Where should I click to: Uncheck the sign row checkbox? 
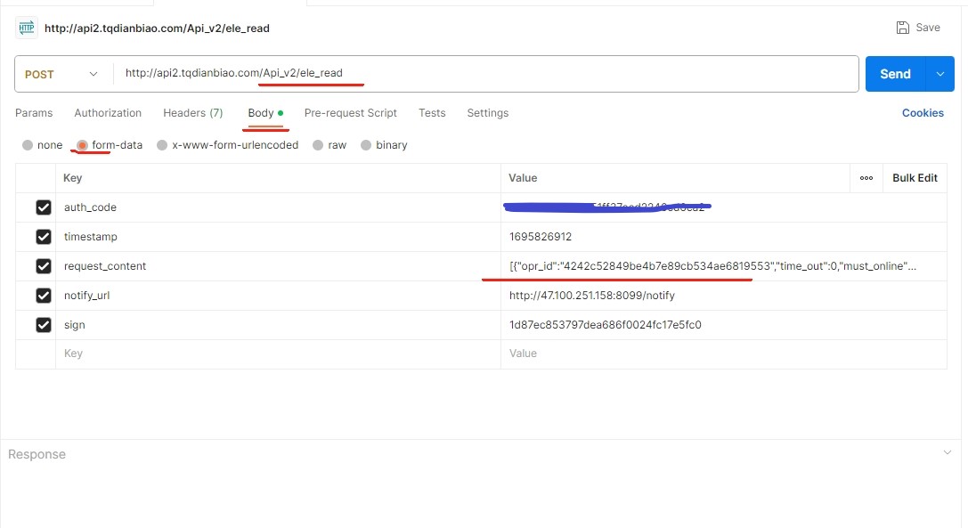tap(44, 325)
